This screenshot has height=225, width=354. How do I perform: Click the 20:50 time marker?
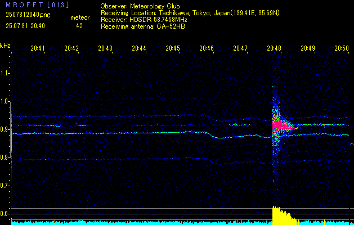coord(341,49)
